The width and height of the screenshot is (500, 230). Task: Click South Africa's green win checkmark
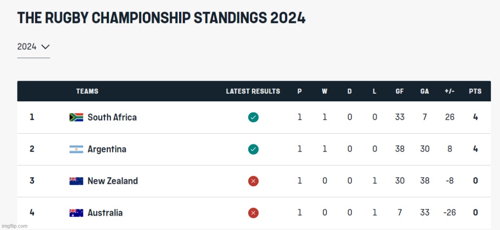click(x=253, y=118)
